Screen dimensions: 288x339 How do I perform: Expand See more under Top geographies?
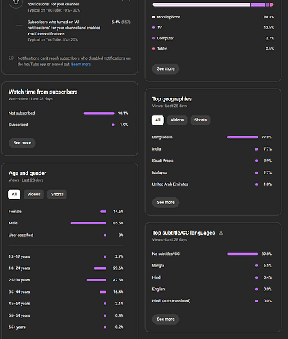(165, 203)
